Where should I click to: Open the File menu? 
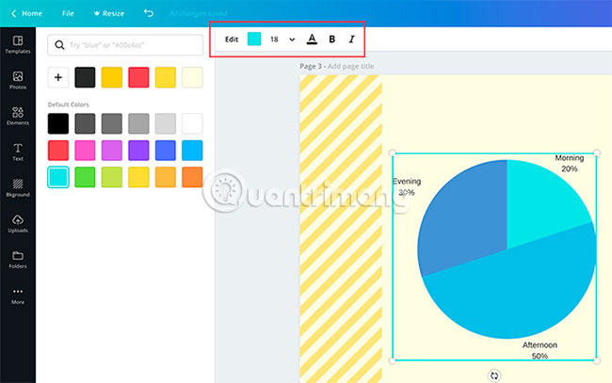coord(68,13)
